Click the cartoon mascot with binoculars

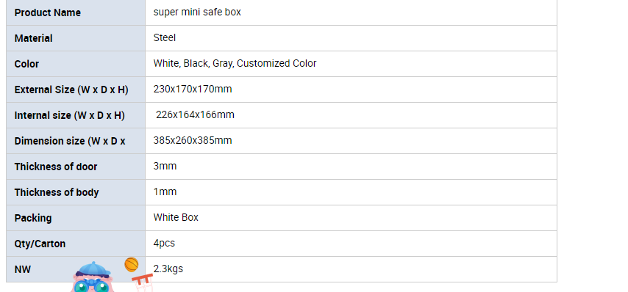(x=93, y=277)
